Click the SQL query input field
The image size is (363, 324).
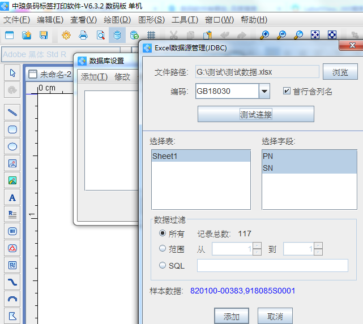(272, 266)
